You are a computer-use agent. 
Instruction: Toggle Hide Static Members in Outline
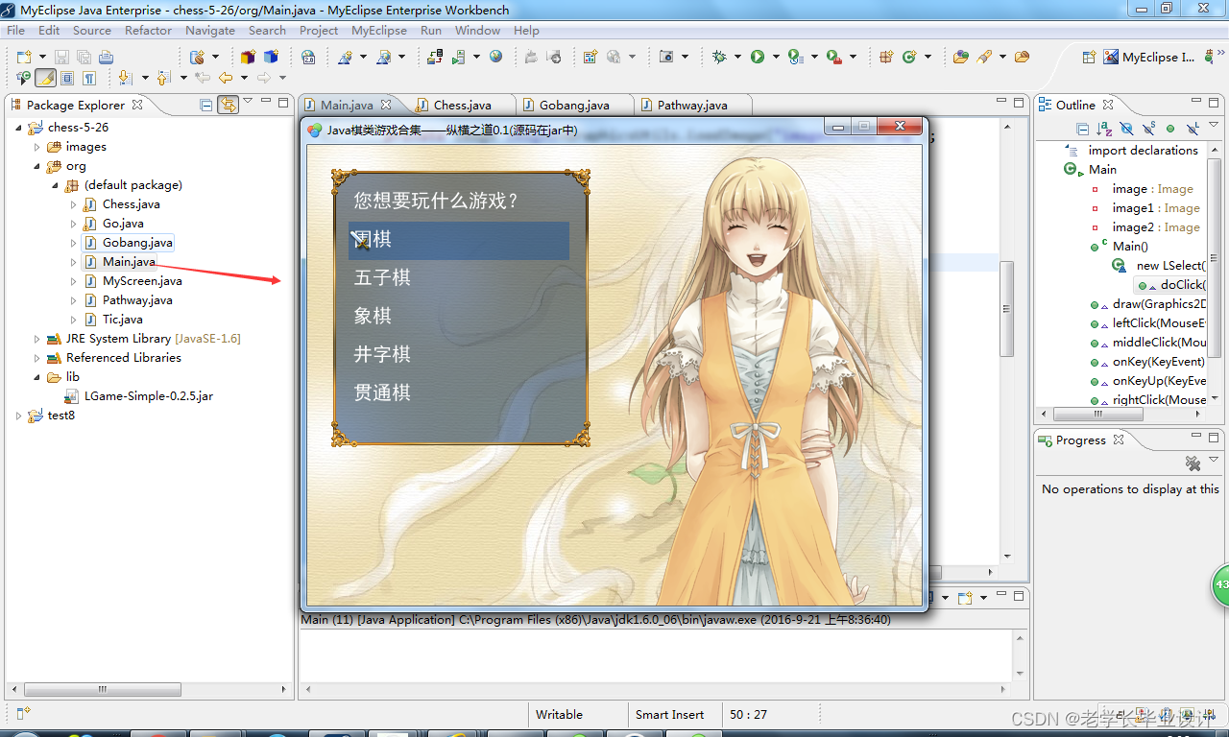pos(1148,129)
